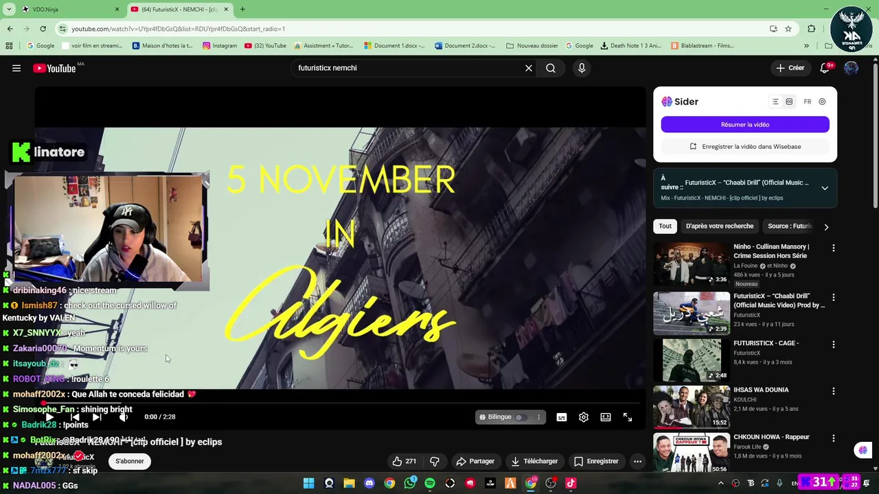Open Discord from the taskbar
Screen dimensions: 879x494
pyautogui.click(x=369, y=483)
